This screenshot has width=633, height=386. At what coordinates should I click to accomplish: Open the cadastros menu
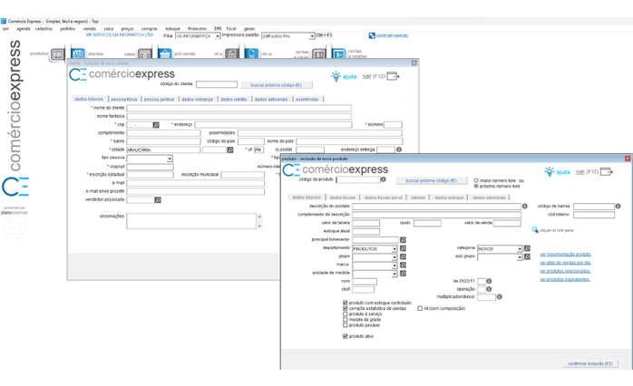[x=44, y=29]
